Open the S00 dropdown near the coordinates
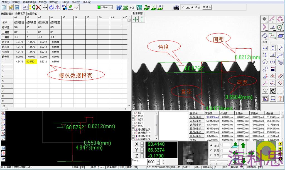Image resolution: width=285 pixels, height=170 pixels. [x=158, y=161]
